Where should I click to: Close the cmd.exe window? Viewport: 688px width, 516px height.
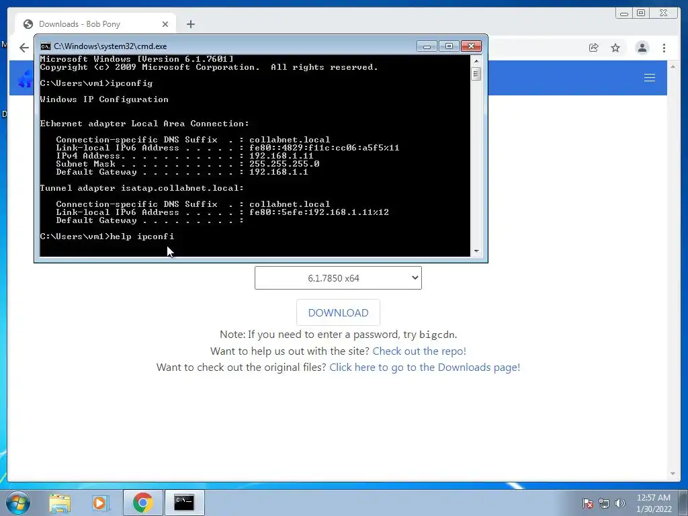pyautogui.click(x=471, y=46)
